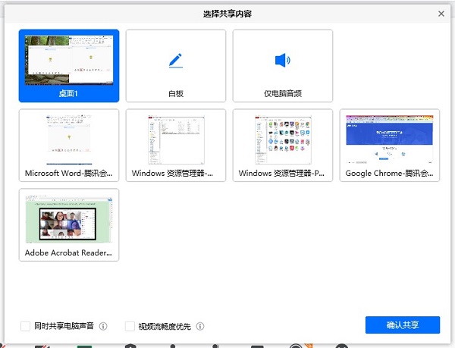Click the Microsoft Word-腾讯会 caption
Screen dimensions: 455x348
[x=69, y=174]
